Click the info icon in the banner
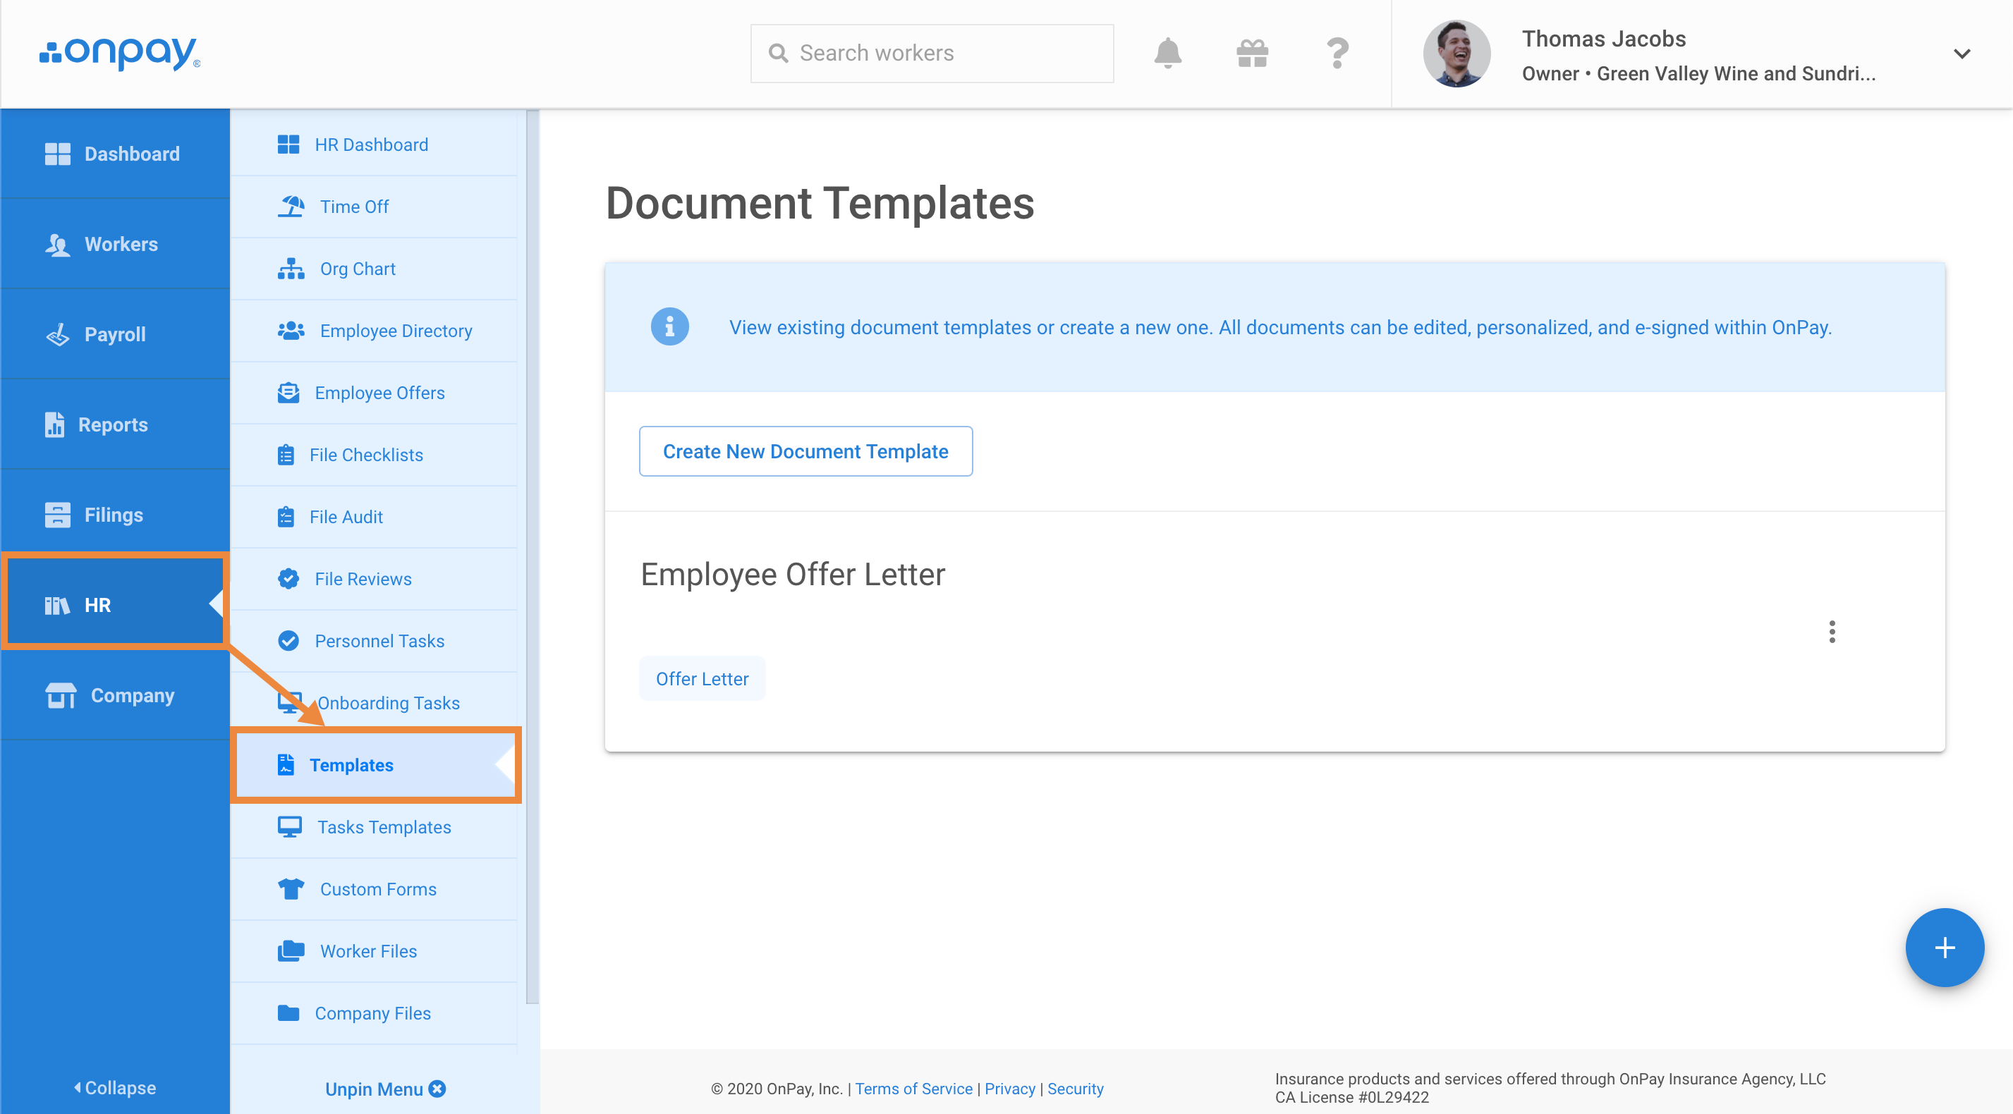Viewport: 2013px width, 1114px height. point(669,326)
